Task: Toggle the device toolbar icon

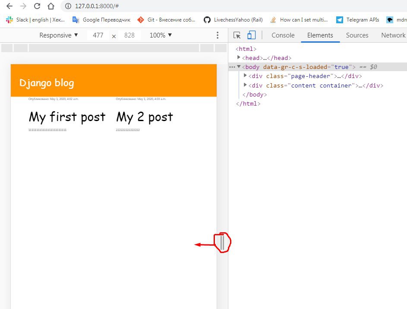Action: tap(251, 35)
